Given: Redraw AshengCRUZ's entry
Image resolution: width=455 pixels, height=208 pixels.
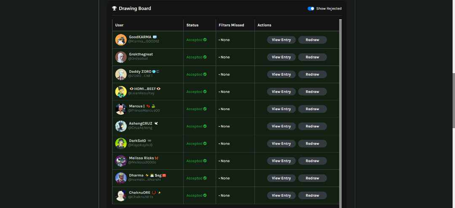Looking at the screenshot, I should click(312, 126).
